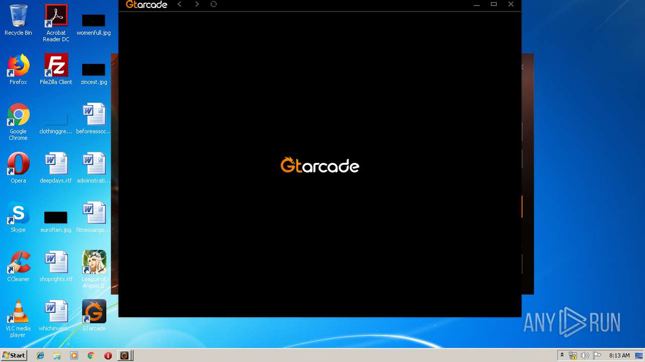Open Internet Explorer from the taskbar
The image size is (645, 362).
click(x=40, y=355)
